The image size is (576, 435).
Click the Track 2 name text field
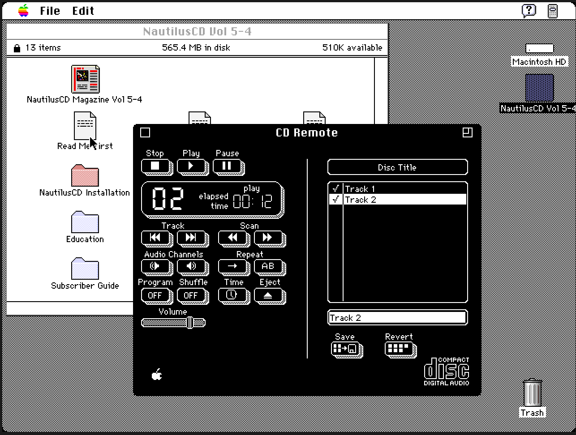(x=398, y=318)
